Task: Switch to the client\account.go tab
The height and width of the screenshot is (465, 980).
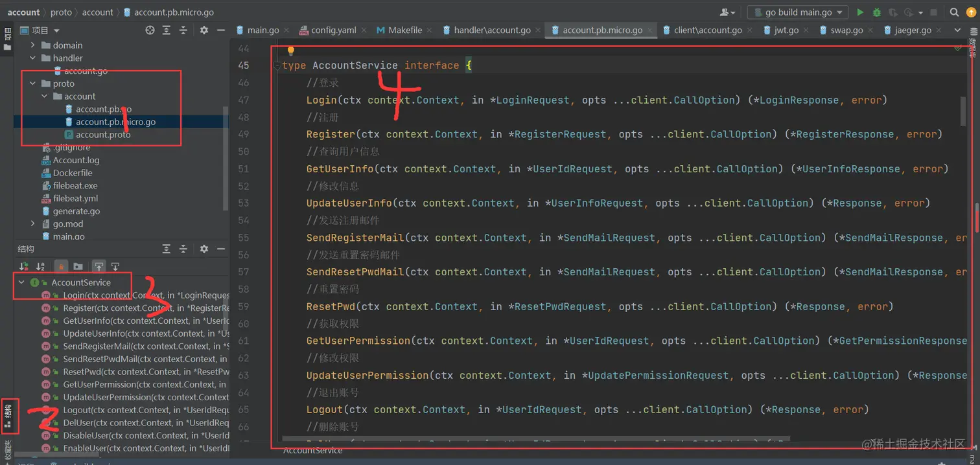Action: point(708,30)
